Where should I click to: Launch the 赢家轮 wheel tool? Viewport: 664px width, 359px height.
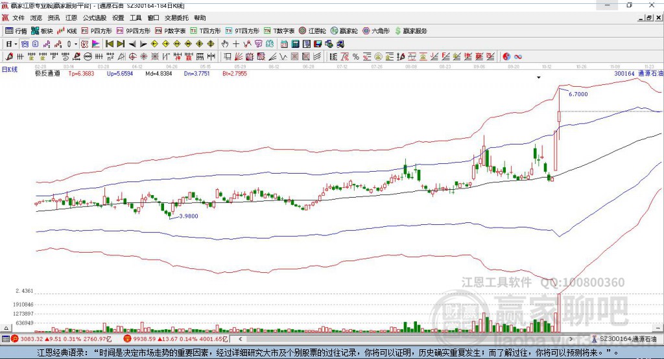point(344,31)
